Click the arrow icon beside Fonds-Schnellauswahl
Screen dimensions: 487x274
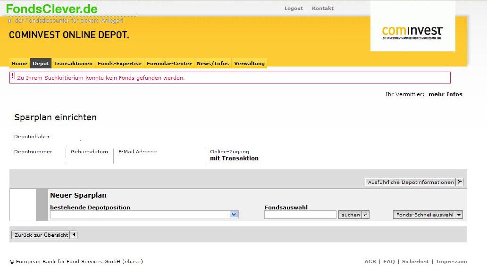[459, 215]
